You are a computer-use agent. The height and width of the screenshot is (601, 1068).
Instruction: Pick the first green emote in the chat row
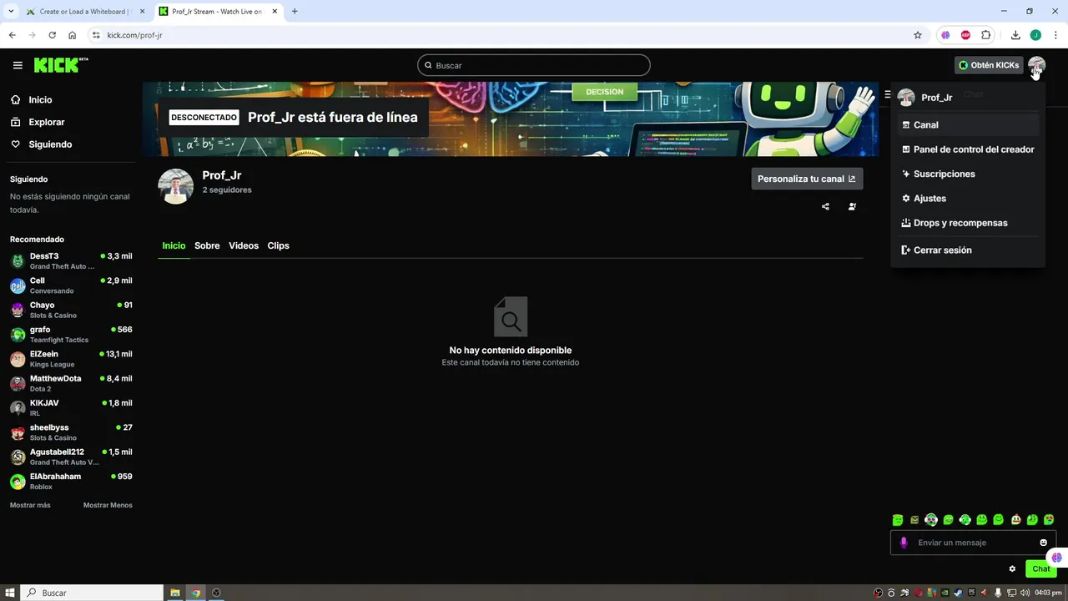(898, 520)
